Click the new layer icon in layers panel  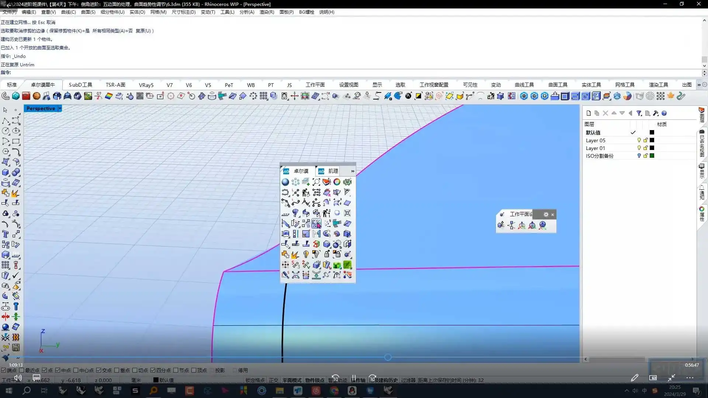pyautogui.click(x=589, y=113)
